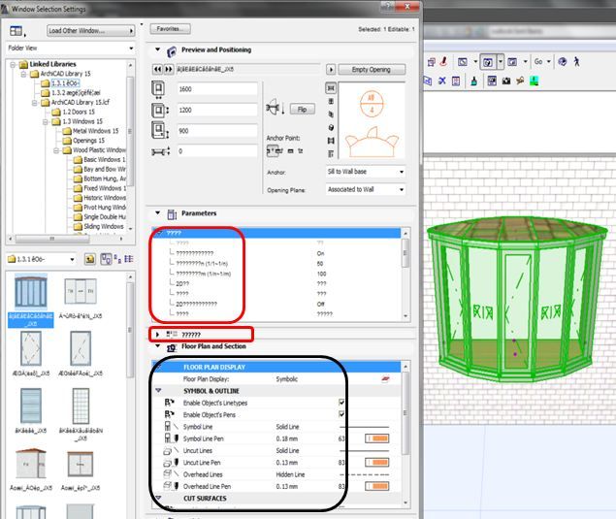Select the first preview view mode icon
The height and width of the screenshot is (519, 616).
click(331, 88)
